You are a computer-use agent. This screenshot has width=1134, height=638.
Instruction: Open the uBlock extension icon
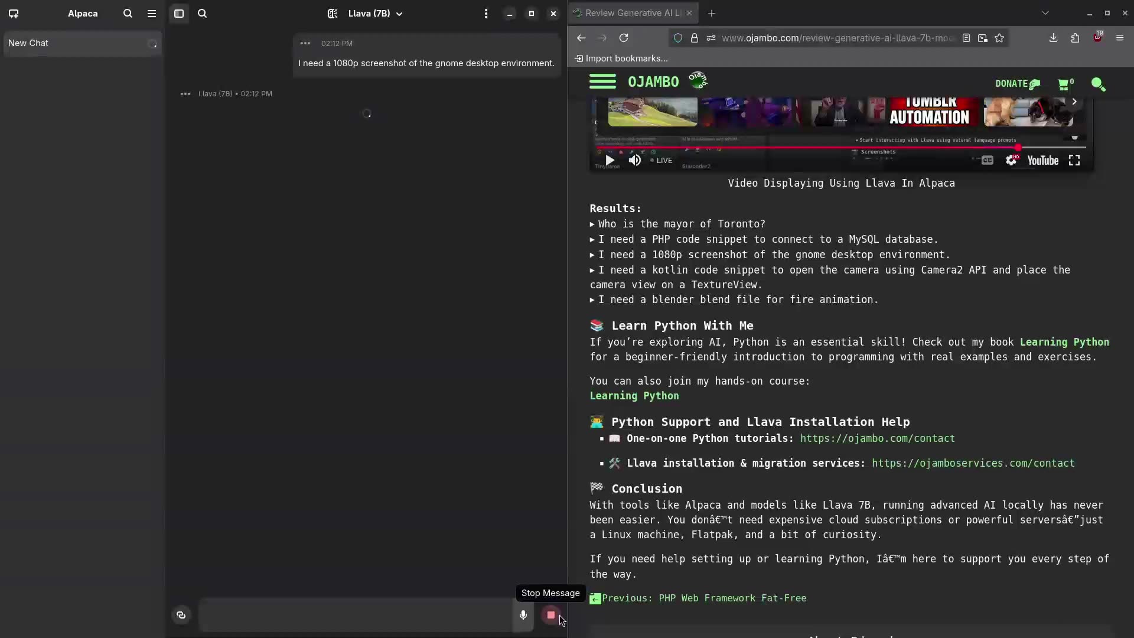[1097, 37]
